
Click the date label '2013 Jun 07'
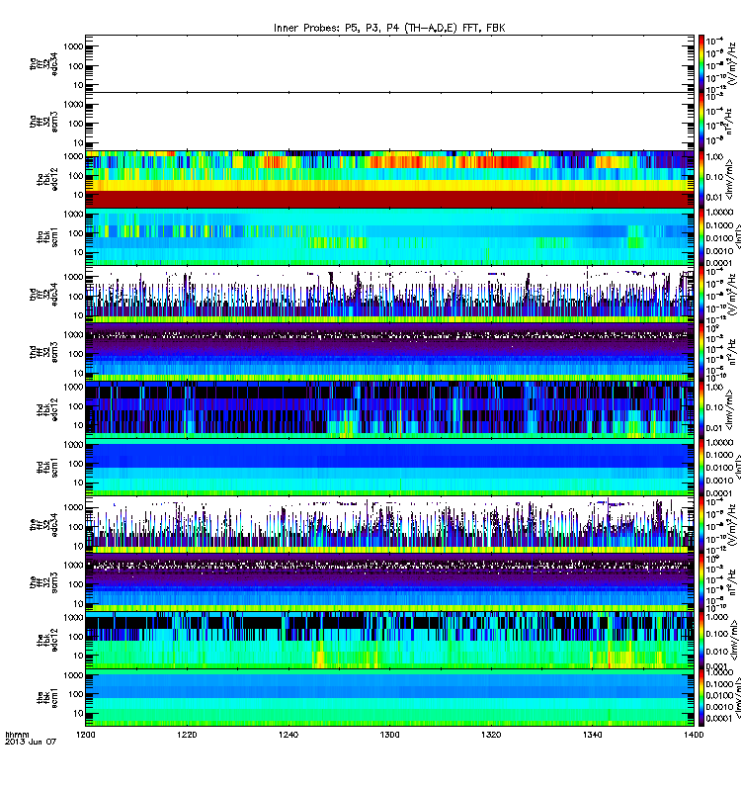coord(31,742)
